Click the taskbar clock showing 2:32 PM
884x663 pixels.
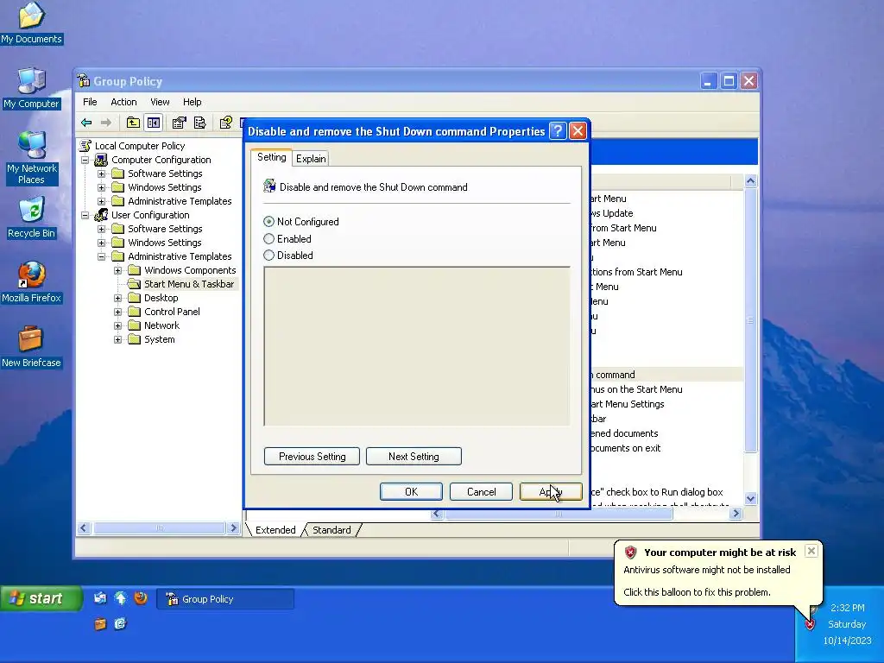click(x=848, y=608)
